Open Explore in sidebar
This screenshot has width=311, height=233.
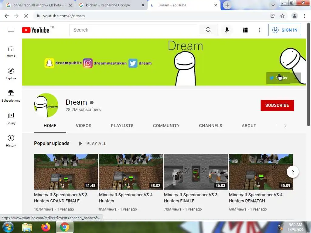[x=11, y=73]
